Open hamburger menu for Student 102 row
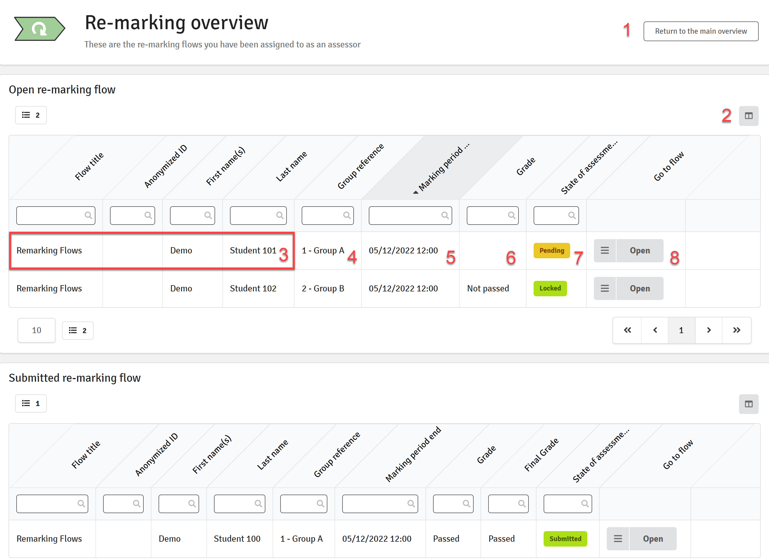 (604, 288)
